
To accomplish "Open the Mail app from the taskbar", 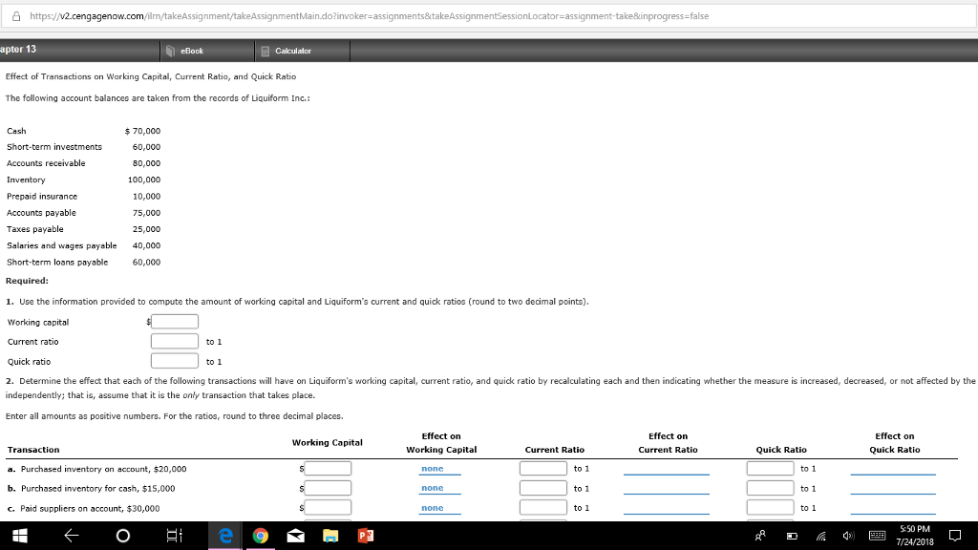I will tap(294, 535).
